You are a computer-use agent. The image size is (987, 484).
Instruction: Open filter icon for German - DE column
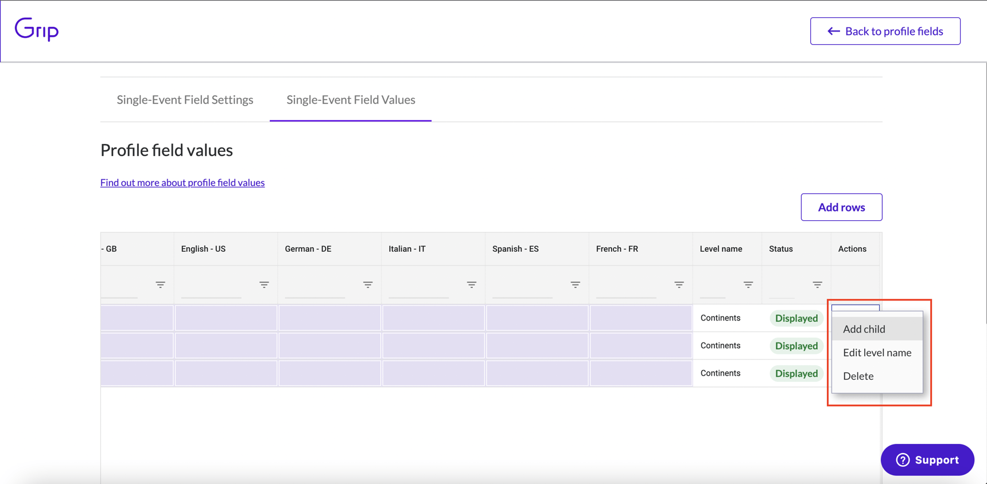click(x=368, y=284)
